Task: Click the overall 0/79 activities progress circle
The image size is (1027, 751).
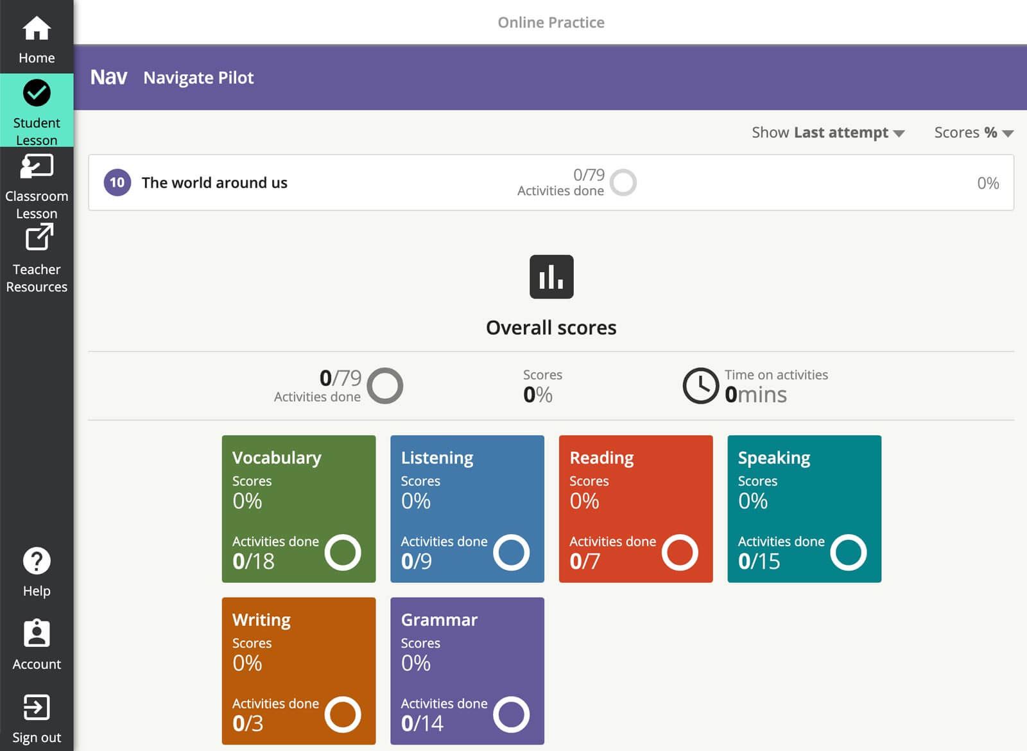Action: (385, 385)
